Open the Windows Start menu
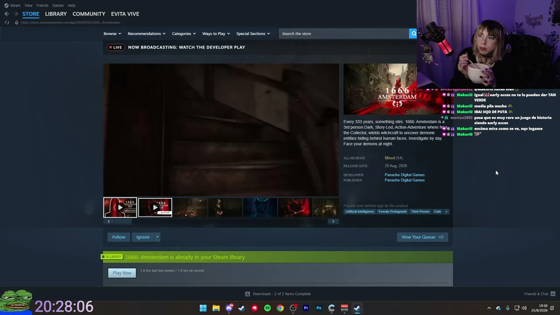 pyautogui.click(x=203, y=308)
